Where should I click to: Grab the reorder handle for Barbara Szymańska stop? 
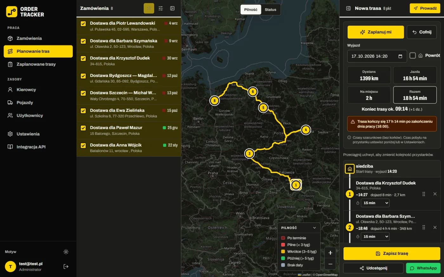pos(424,227)
